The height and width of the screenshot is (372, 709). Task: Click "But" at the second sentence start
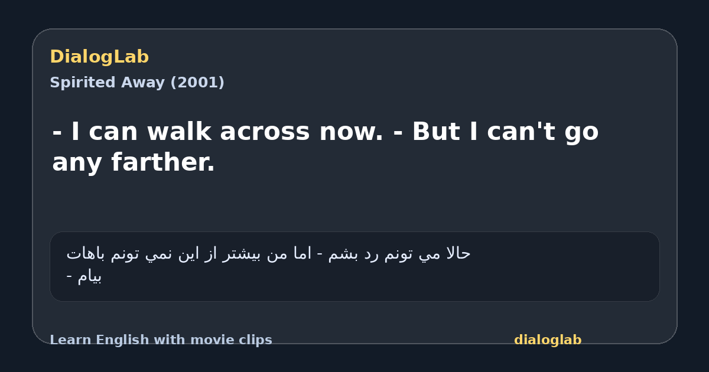436,132
